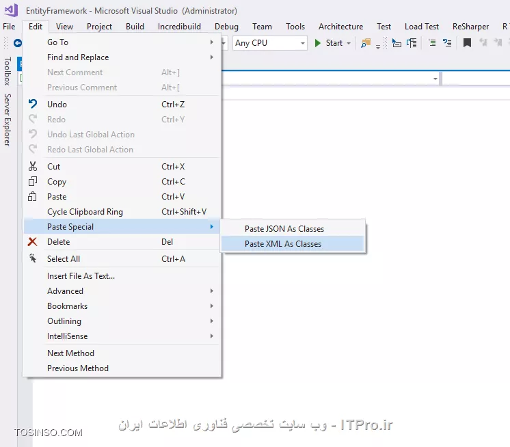The width and height of the screenshot is (510, 447).
Task: Click the Cut menu entry
Action: pyautogui.click(x=122, y=167)
